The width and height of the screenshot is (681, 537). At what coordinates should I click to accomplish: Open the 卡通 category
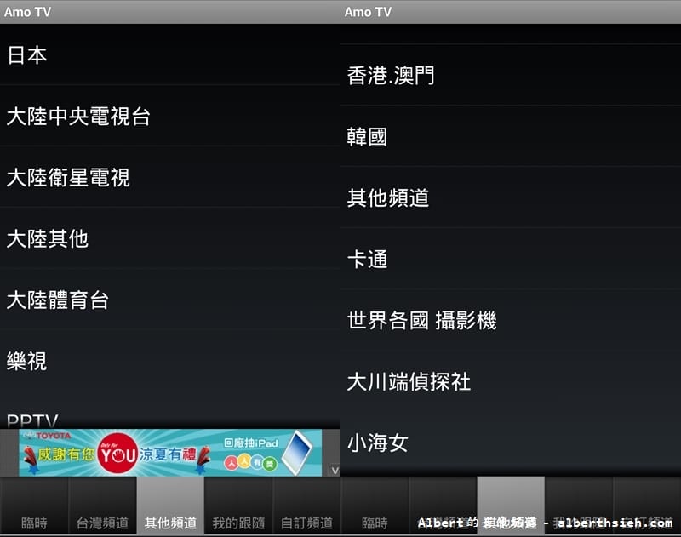[511, 259]
